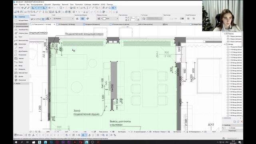Select the Линия line tool
Viewport: 256px width, 144px height.
pos(21,48)
